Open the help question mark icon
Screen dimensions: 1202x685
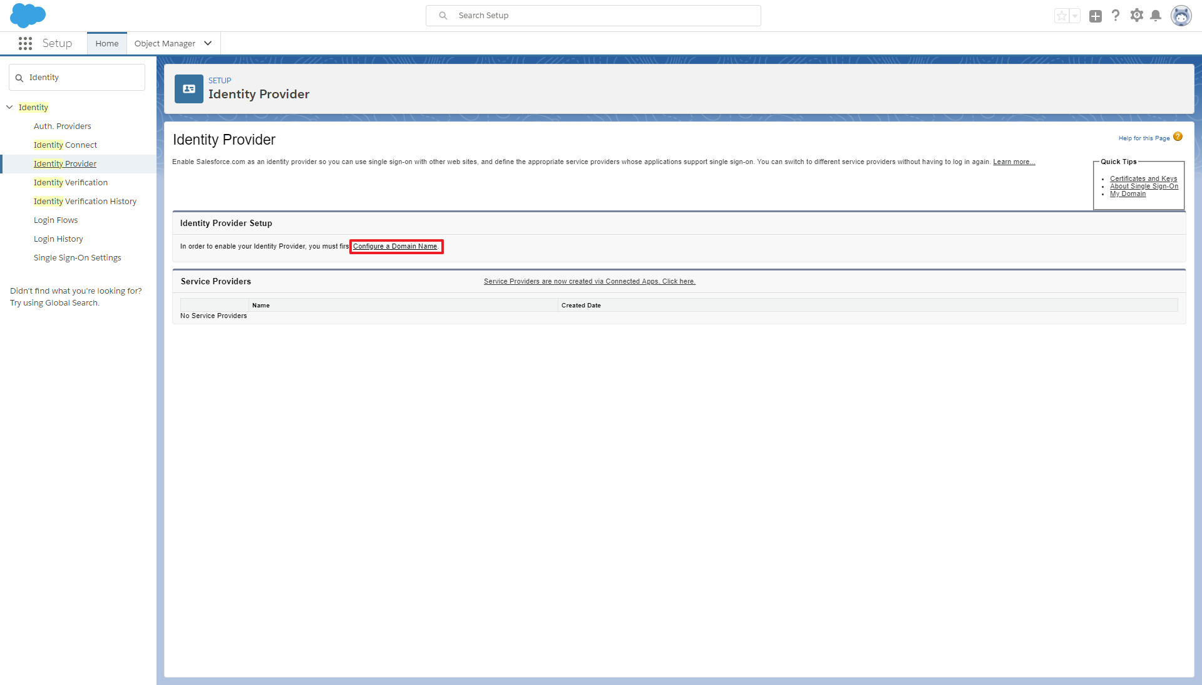1116,16
